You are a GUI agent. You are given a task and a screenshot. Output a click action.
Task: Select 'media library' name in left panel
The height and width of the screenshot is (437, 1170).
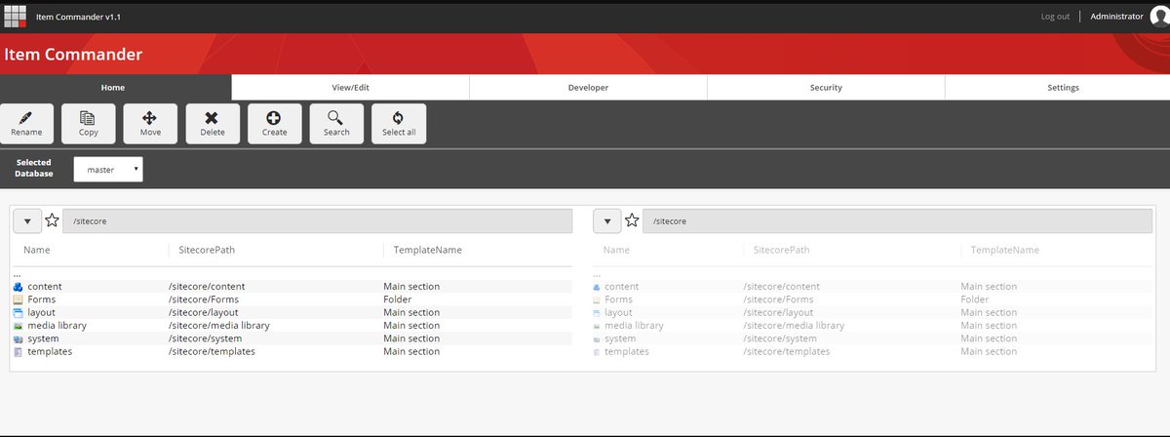pos(58,326)
